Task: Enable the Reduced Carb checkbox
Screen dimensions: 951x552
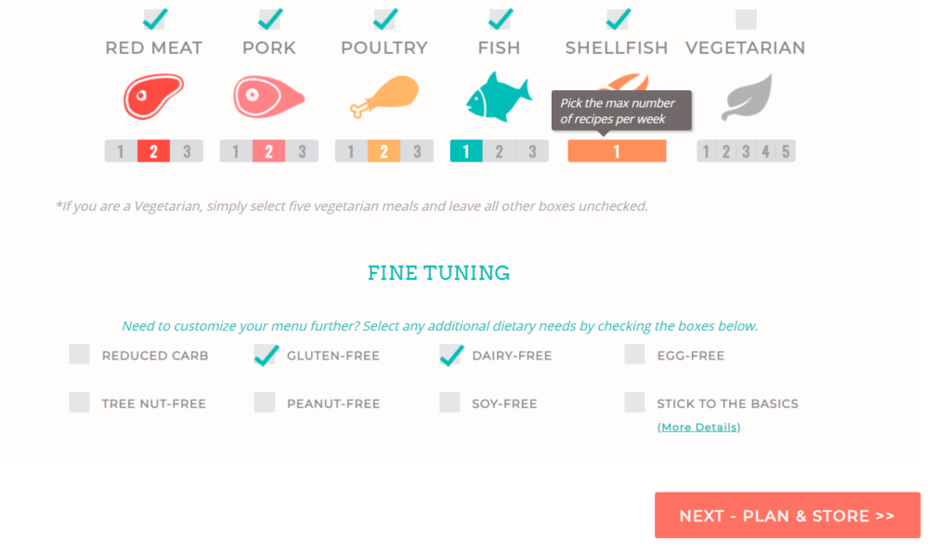Action: (80, 354)
